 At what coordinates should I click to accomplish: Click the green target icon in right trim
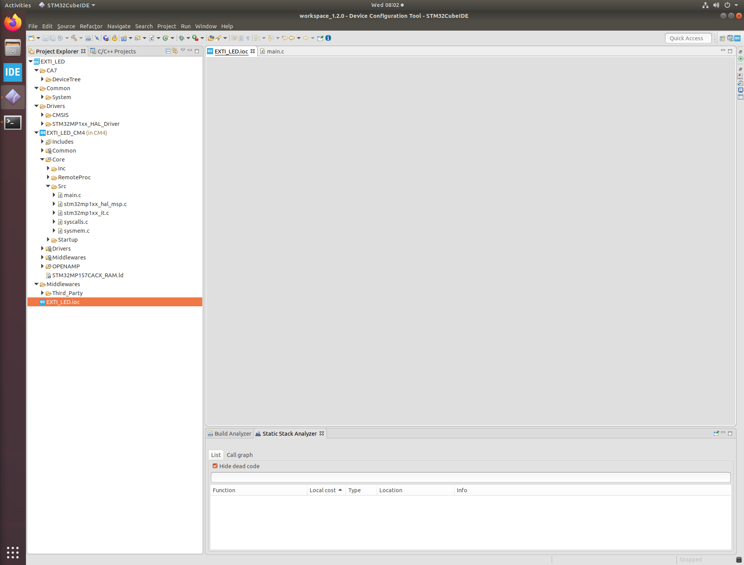pyautogui.click(x=740, y=59)
